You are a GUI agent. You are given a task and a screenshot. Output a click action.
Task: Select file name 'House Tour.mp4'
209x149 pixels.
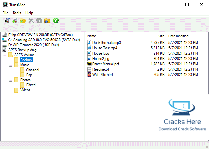105,48
